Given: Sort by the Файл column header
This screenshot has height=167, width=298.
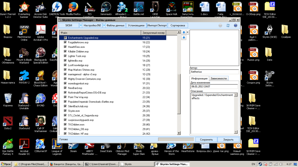Looking at the screenshot, I should 100,33.
